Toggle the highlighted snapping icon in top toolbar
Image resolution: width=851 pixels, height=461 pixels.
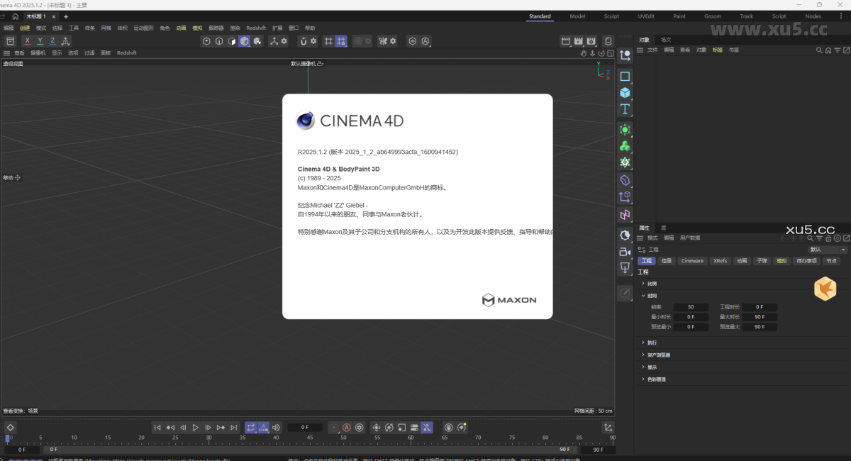340,41
